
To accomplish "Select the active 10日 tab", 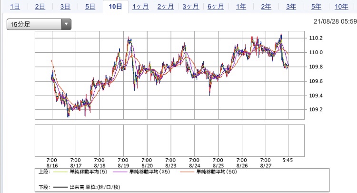I will point(116,6).
